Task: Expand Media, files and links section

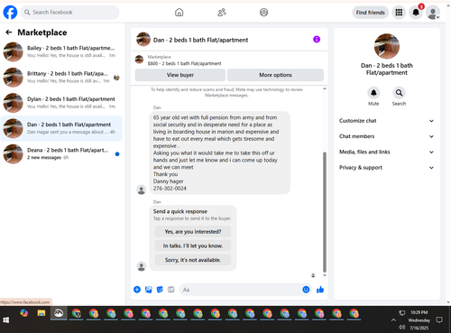Action: point(387,152)
